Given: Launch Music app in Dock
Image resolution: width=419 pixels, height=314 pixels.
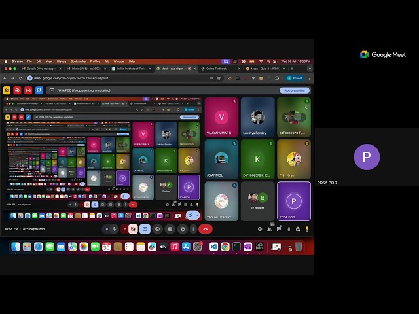Looking at the screenshot, I should 175,247.
